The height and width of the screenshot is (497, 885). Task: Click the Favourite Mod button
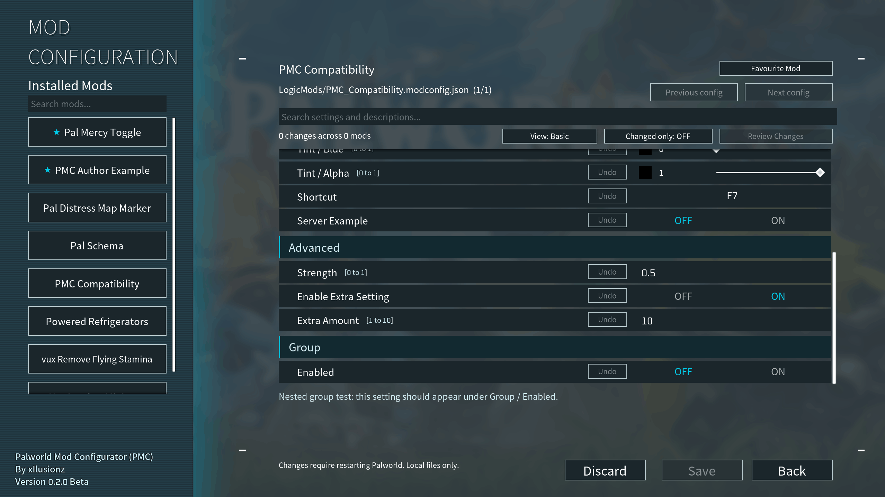(776, 68)
